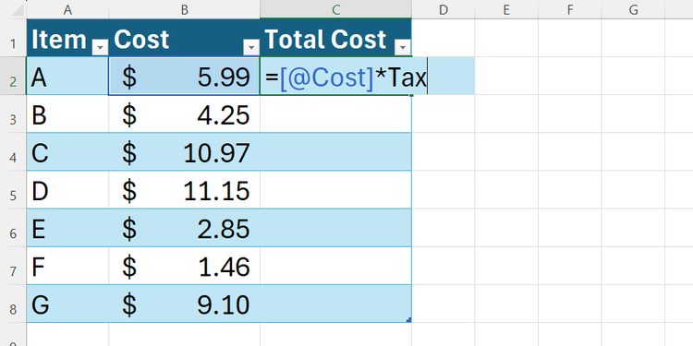
Task: Click inside the =[@Cost]*Tax formula
Action: (x=346, y=78)
